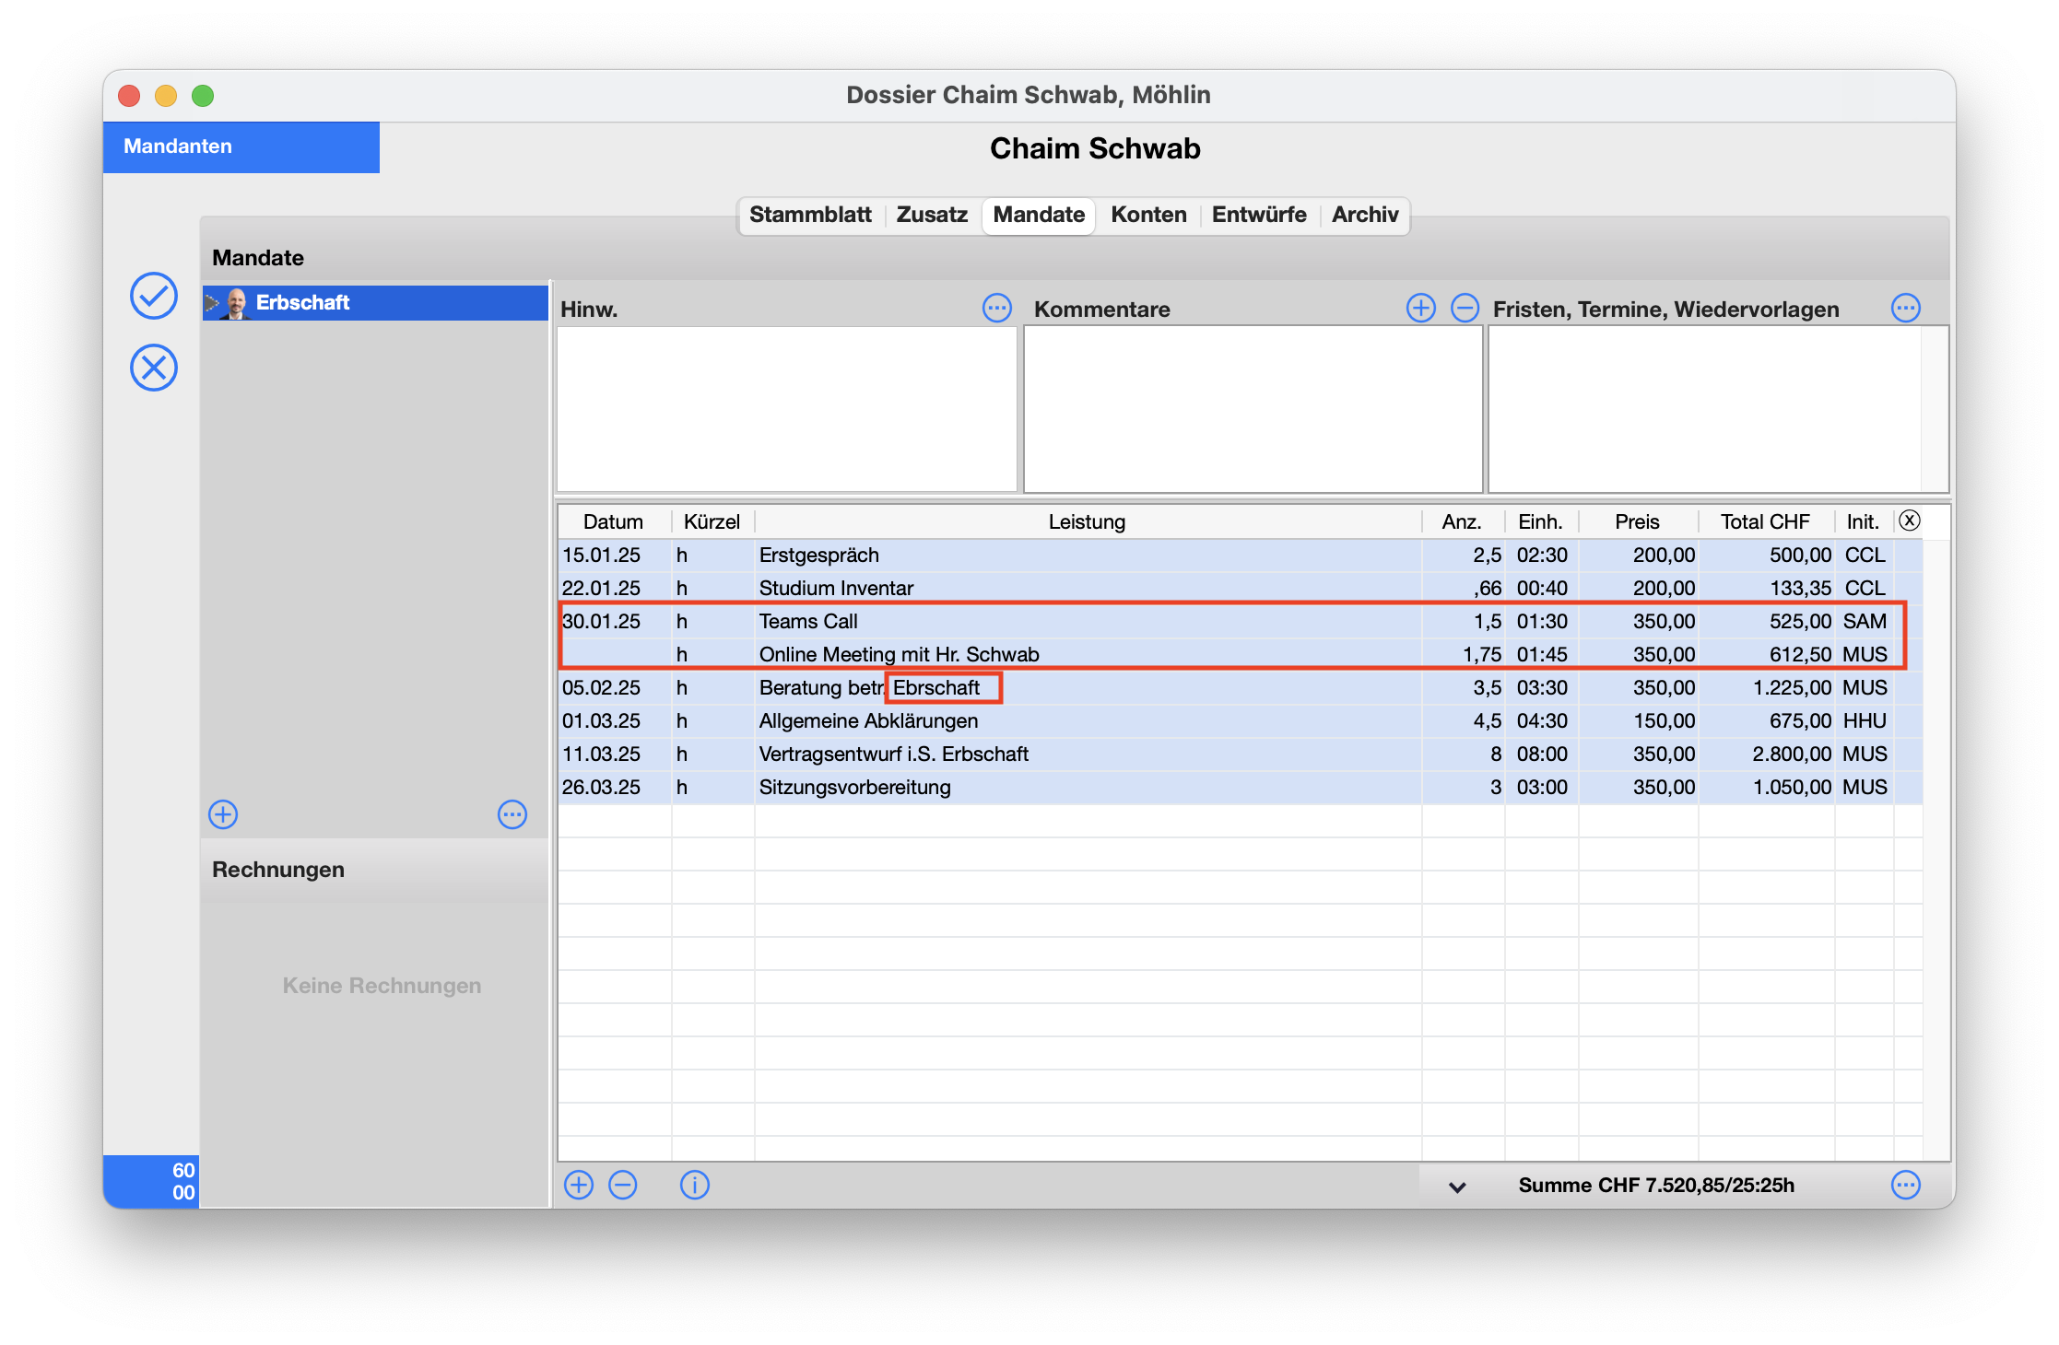The image size is (2059, 1345).
Task: Expand the Summe chevron dropdown
Action: [x=1457, y=1187]
